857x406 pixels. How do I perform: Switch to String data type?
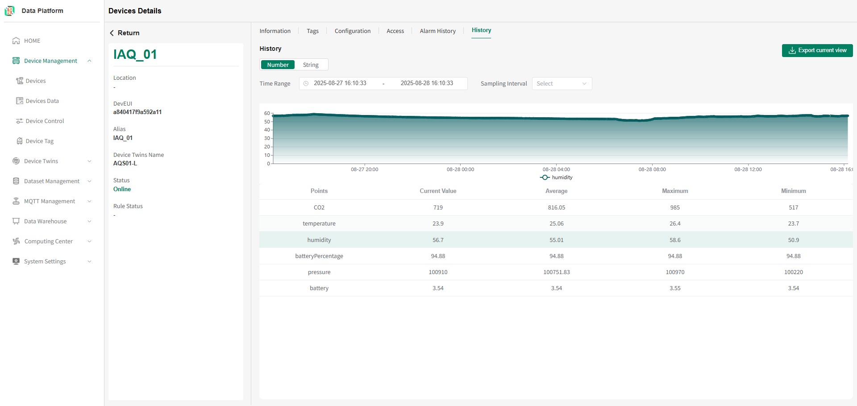tap(311, 65)
